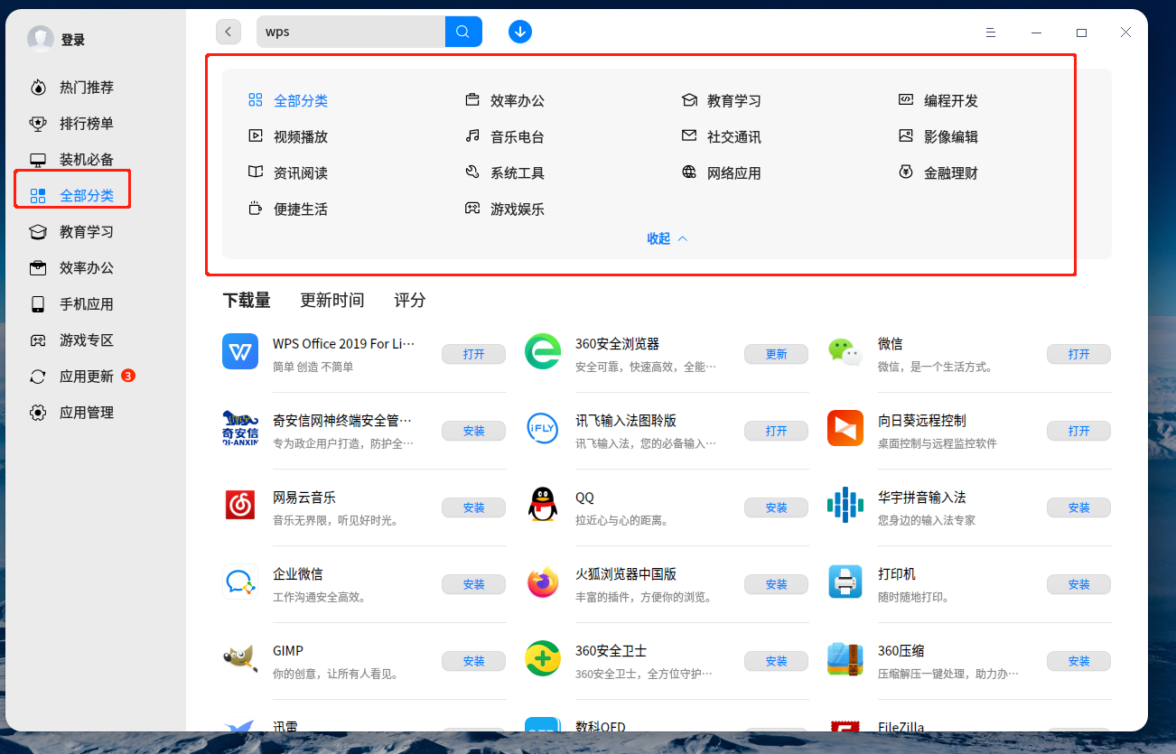1176x754 pixels.
Task: Sort apps by 更新时间 tab
Action: pos(332,300)
